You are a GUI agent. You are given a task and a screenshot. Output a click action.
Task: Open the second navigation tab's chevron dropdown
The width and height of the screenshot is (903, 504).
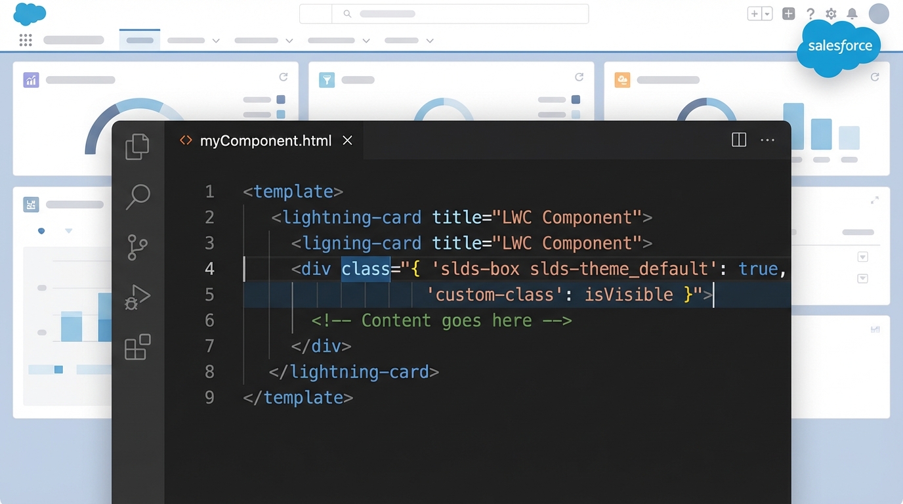coord(217,40)
